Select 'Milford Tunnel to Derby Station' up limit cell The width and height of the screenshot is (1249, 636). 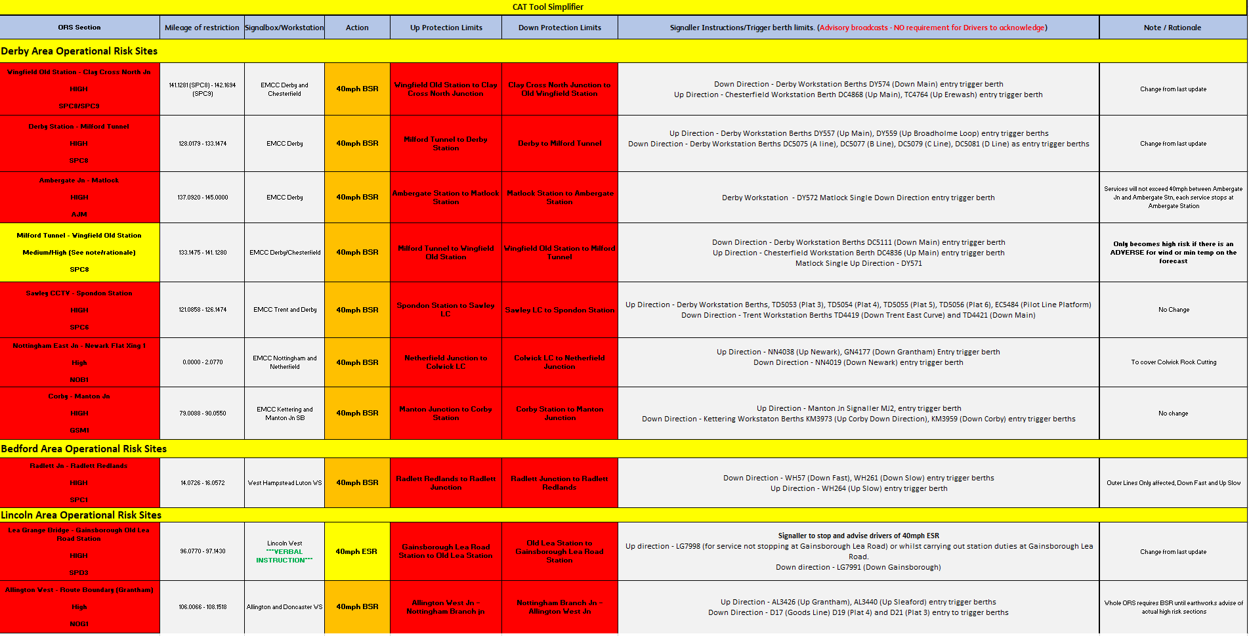446,144
